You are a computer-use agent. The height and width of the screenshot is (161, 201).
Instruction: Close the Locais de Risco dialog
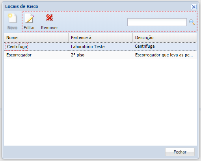coord(194,7)
